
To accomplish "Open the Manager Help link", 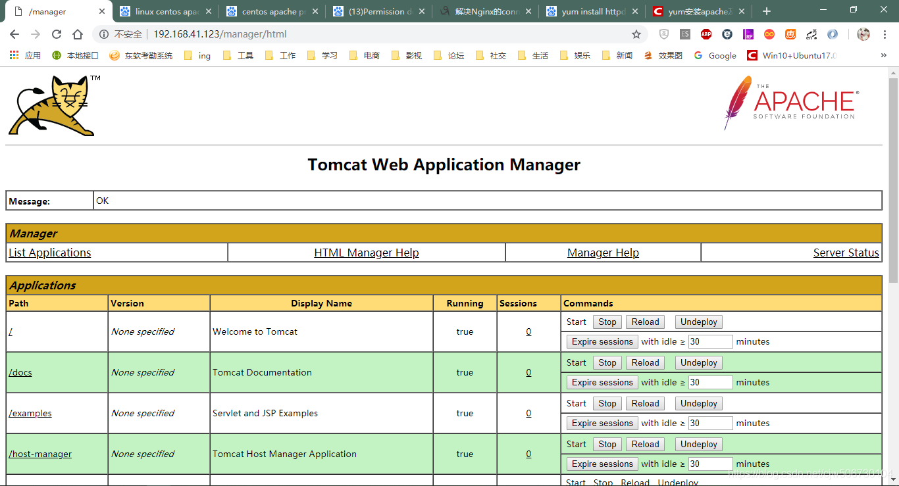I will click(603, 253).
